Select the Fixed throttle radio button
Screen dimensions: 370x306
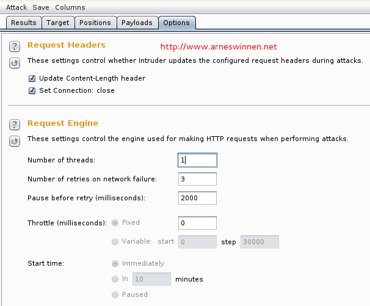[x=115, y=222]
